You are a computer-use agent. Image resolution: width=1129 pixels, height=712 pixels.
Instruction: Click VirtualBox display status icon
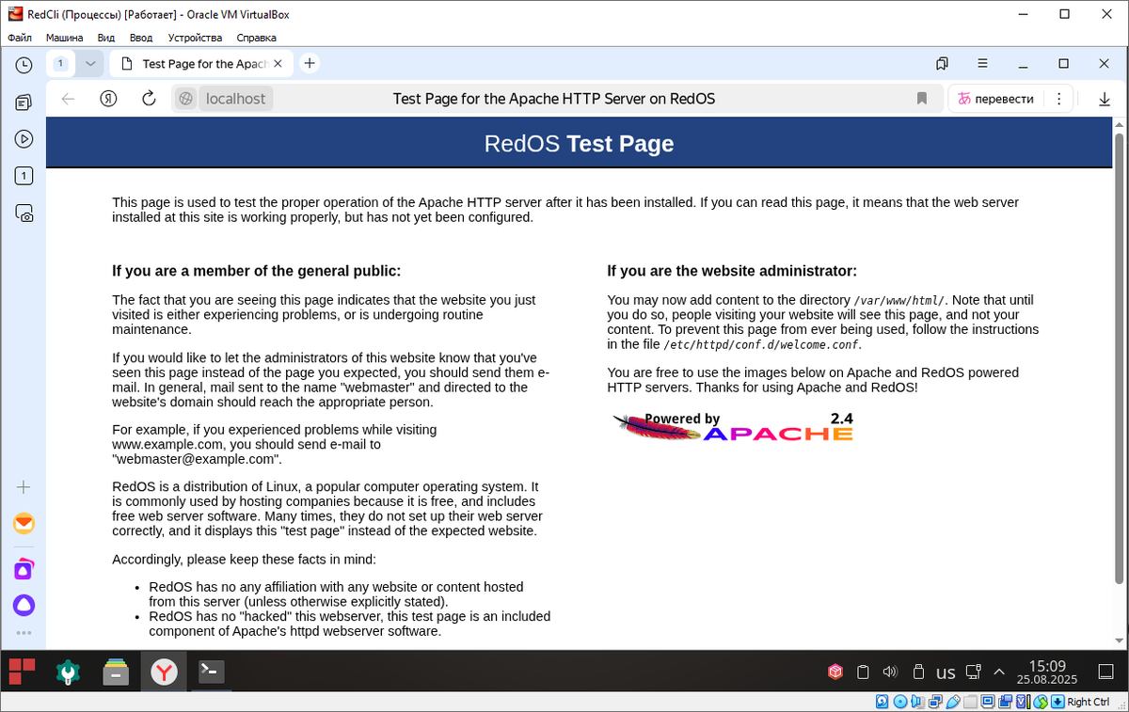pos(988,702)
